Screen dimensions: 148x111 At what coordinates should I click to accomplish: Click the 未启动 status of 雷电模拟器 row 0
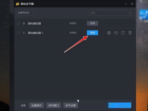pos(73,23)
